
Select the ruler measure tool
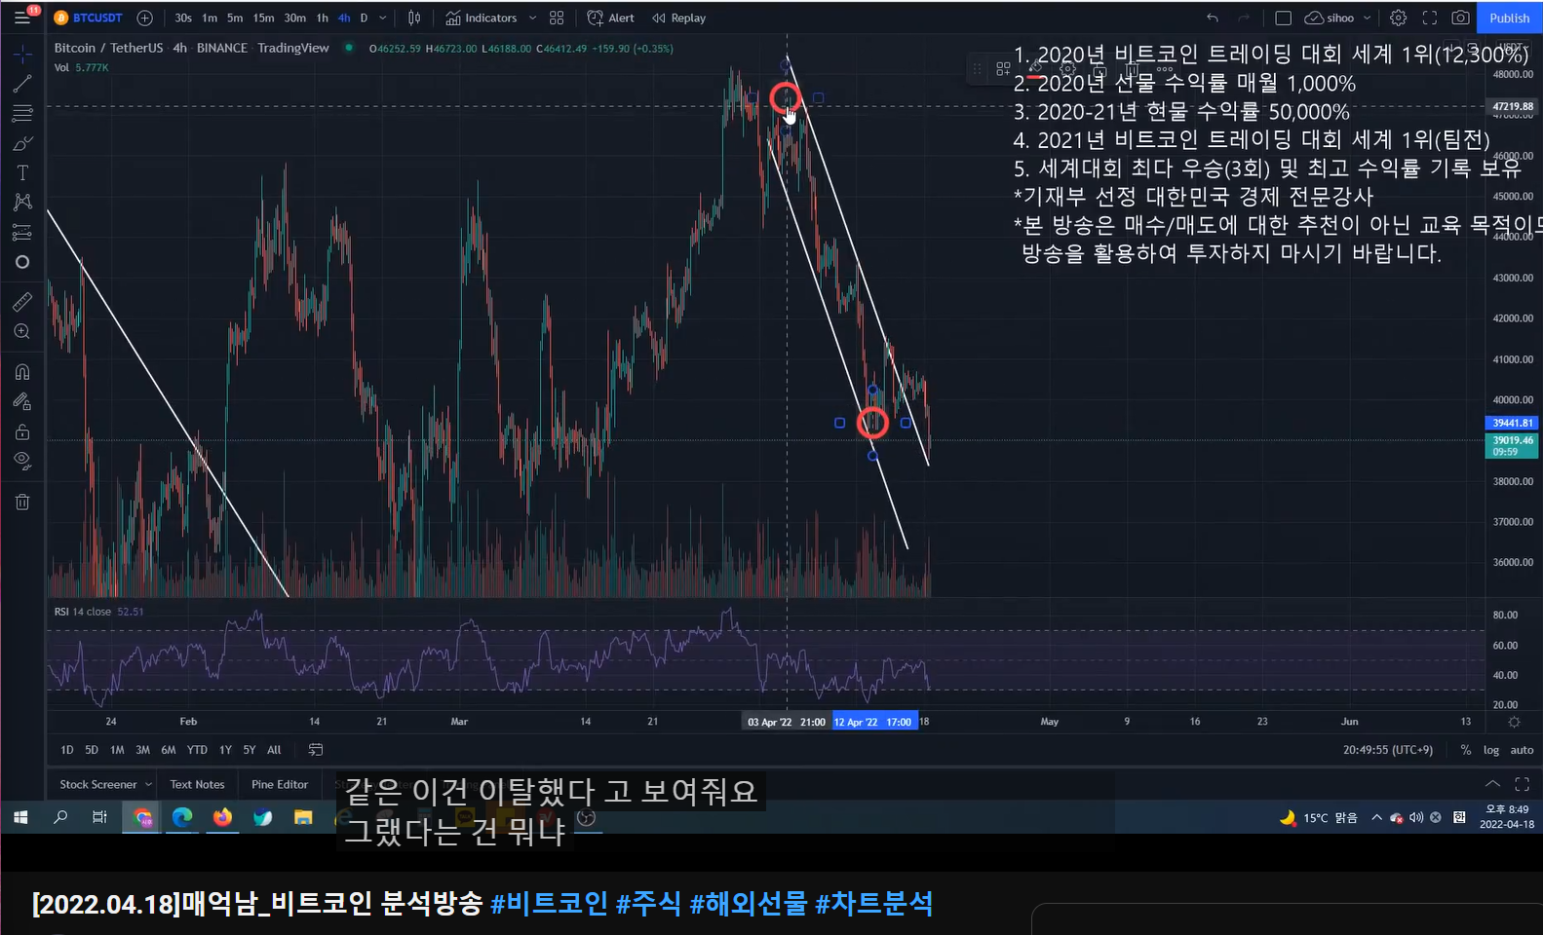(21, 302)
